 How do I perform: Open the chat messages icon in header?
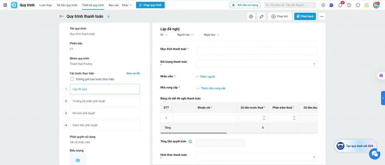[x=331, y=5]
